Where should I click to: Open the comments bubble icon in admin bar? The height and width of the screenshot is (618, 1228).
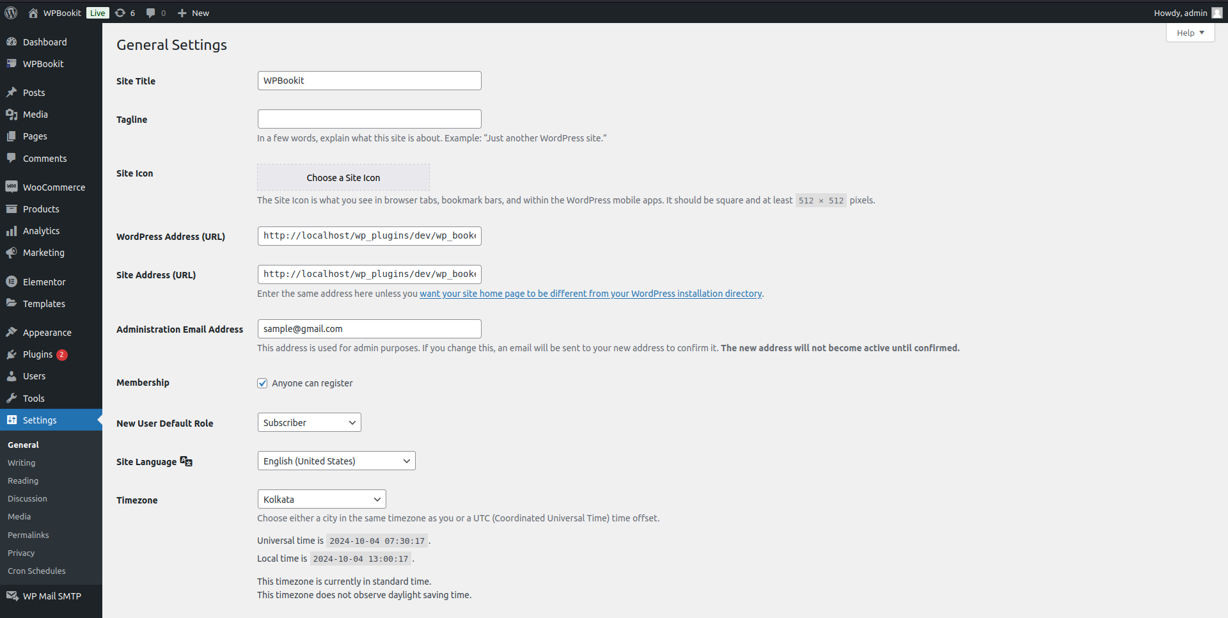pos(151,12)
